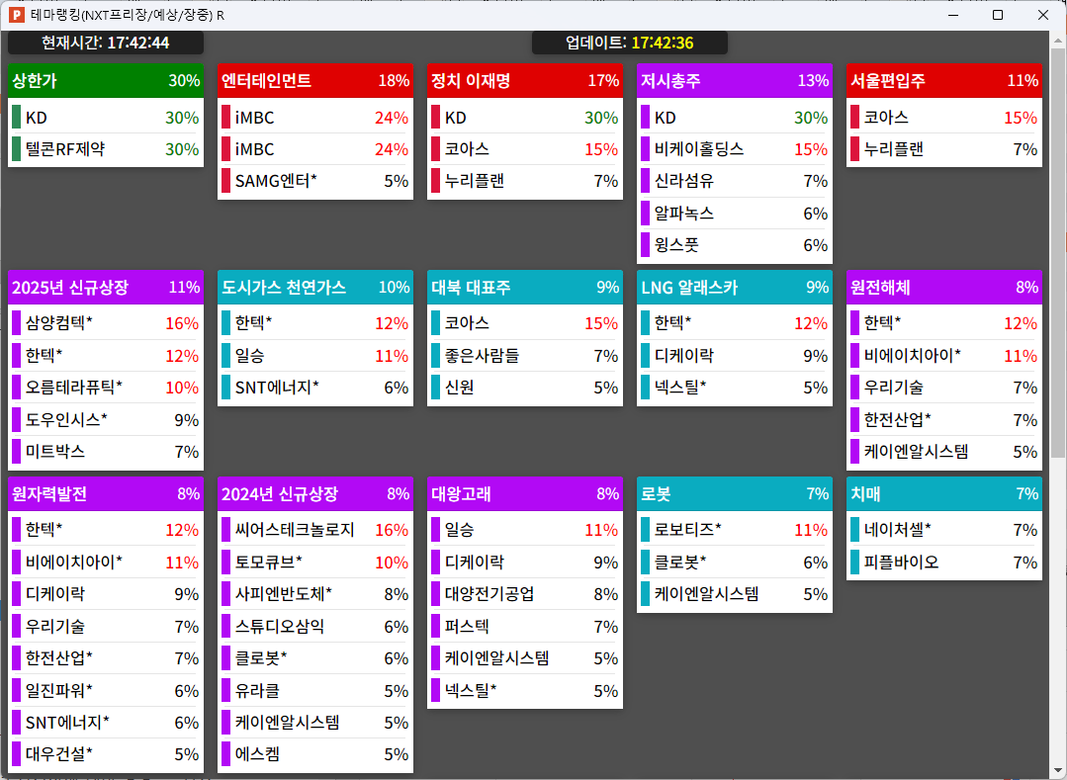The height and width of the screenshot is (780, 1067).
Task: Click 에스켐 row
Action: coord(315,754)
